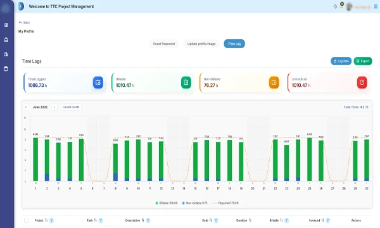Screen dimensions: 380x228
Task: Click the June 2026 month label
Action: click(x=41, y=107)
